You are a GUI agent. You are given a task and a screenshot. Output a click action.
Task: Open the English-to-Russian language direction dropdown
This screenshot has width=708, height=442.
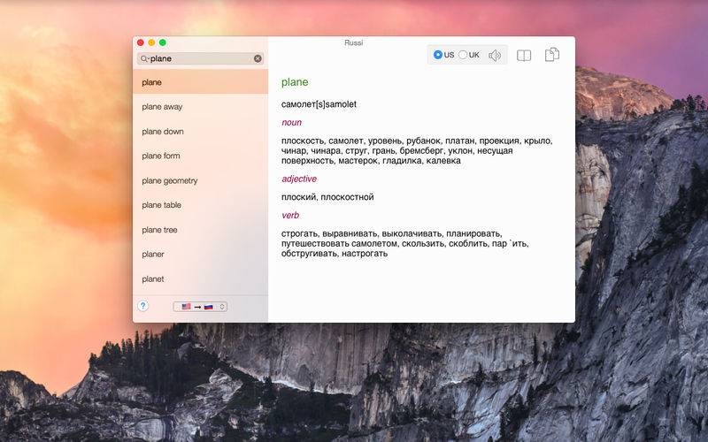pyautogui.click(x=200, y=307)
